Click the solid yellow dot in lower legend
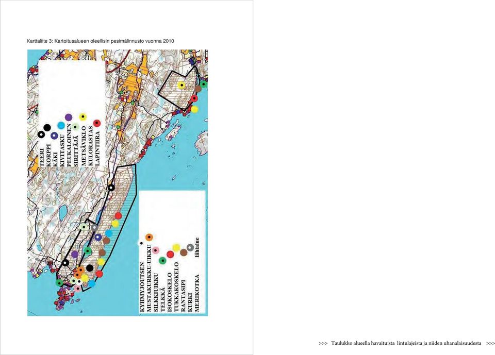Image resolution: width=495 pixels, height=355 pixels. pos(176,248)
